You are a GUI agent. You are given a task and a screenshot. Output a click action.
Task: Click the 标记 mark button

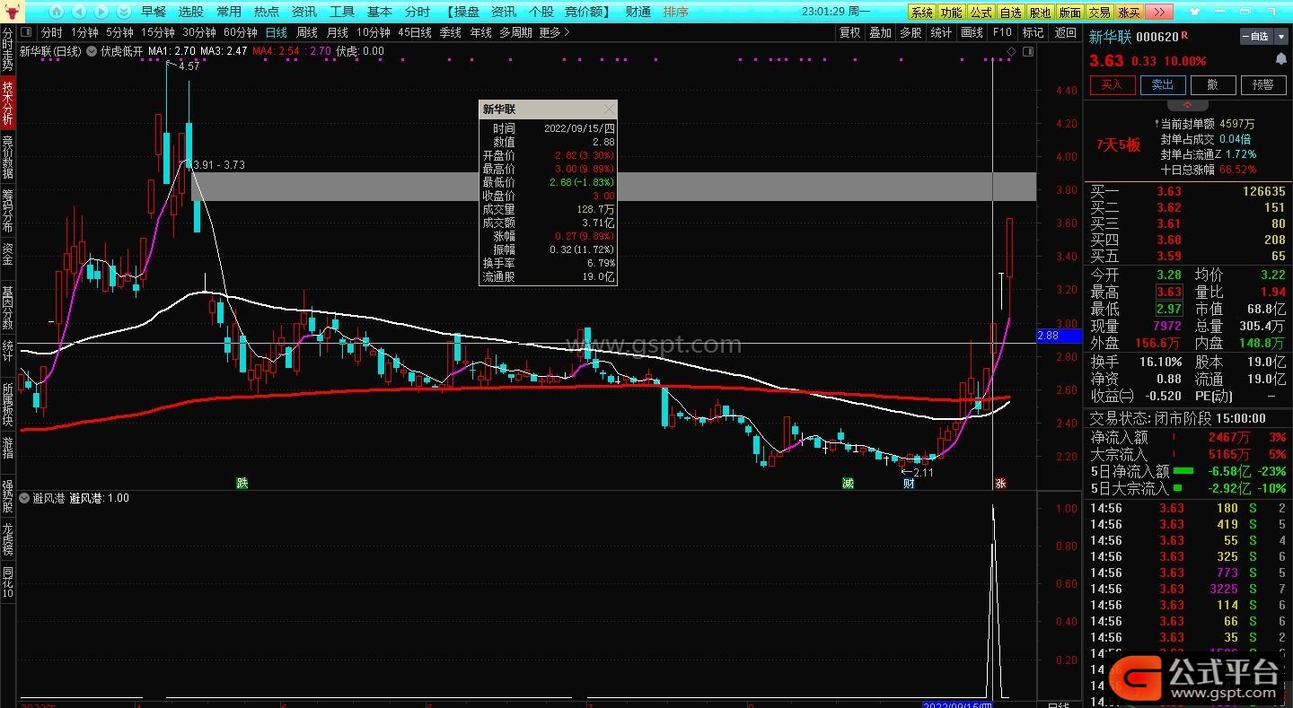[x=1034, y=32]
